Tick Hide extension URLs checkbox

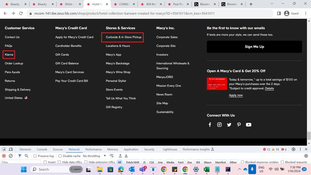(x=86, y=162)
